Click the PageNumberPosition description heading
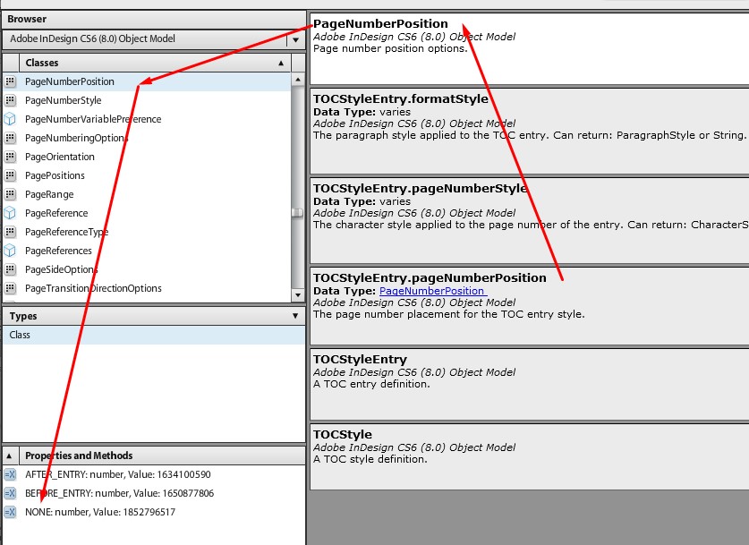The width and height of the screenshot is (749, 545). click(x=380, y=24)
